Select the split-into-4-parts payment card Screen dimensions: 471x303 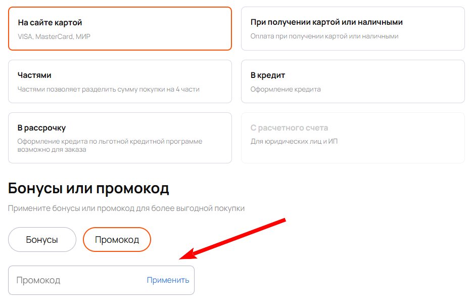tap(119, 81)
